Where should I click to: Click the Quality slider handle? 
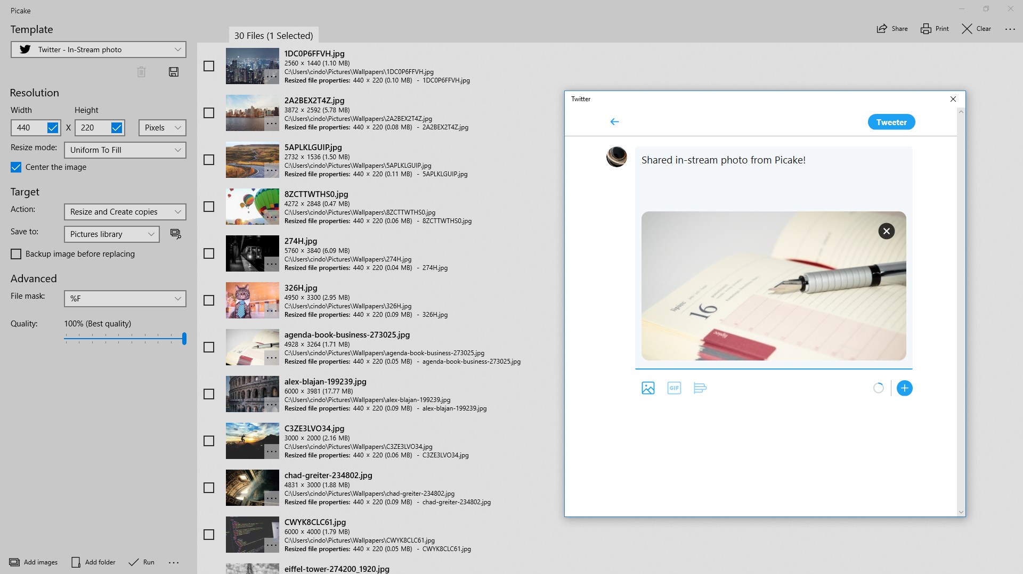[184, 338]
